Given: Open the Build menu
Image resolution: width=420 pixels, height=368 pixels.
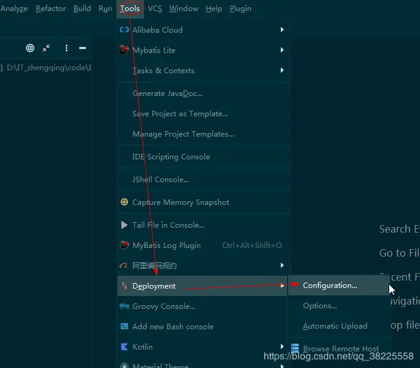Looking at the screenshot, I should (82, 9).
